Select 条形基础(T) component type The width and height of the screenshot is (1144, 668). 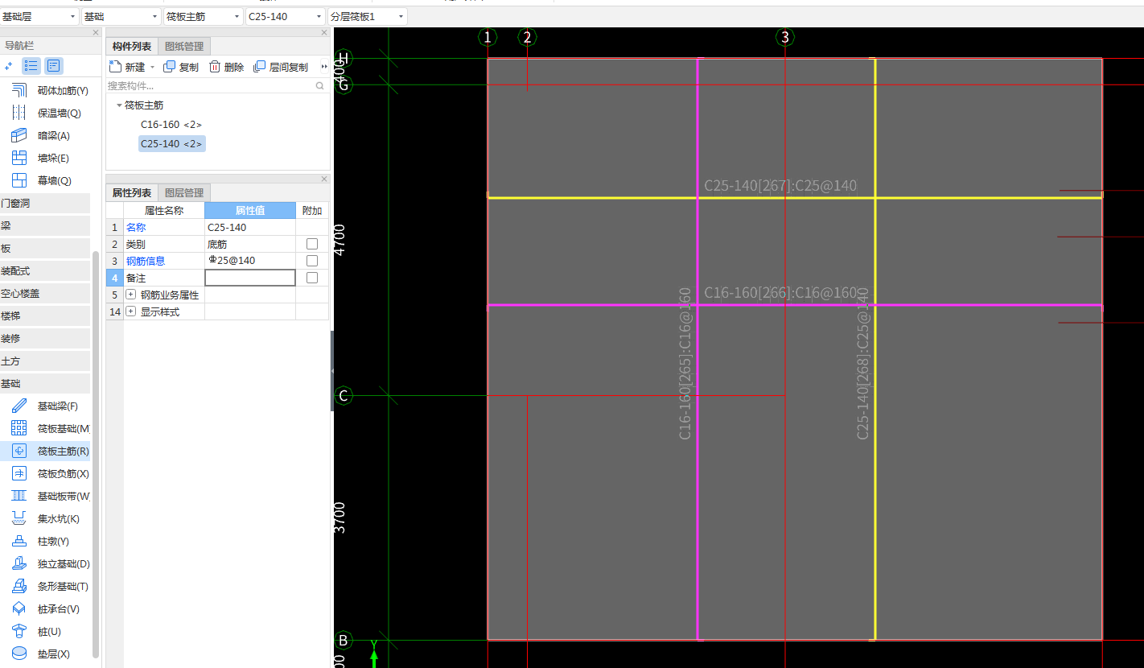point(50,587)
